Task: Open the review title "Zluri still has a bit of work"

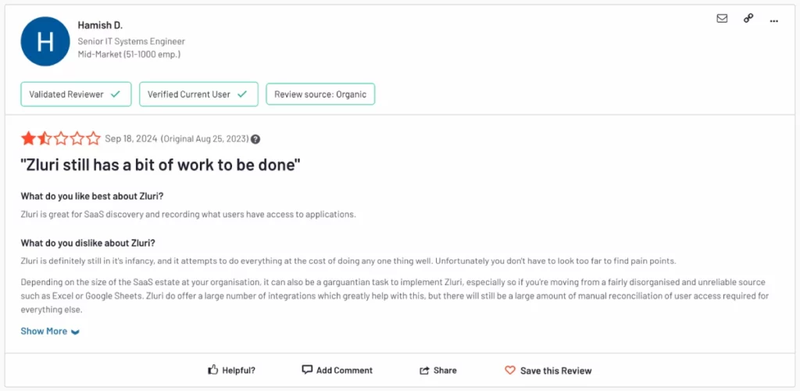Action: point(160,165)
